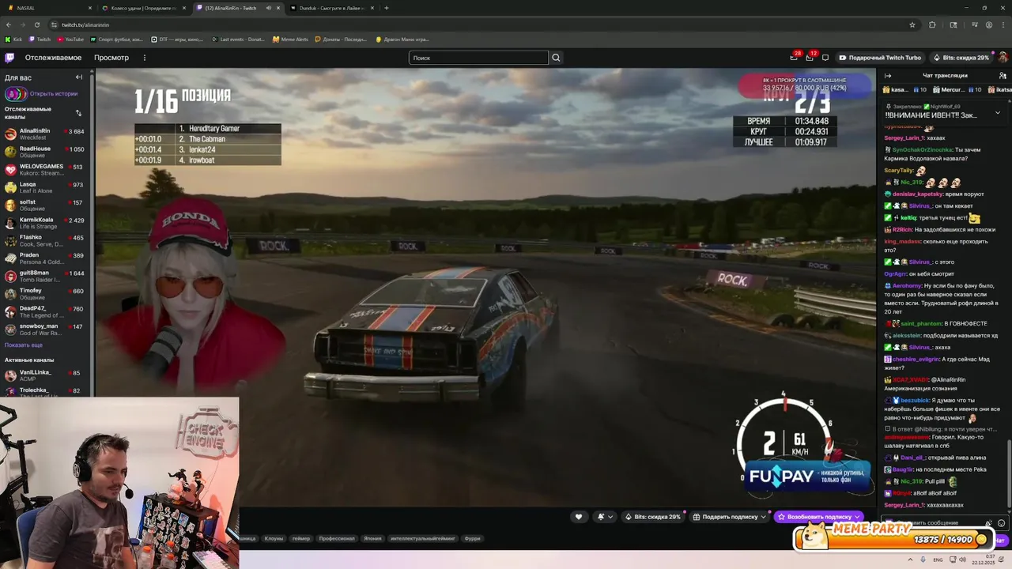
Task: Open RoadHouse channel in sidebar
Action: click(x=46, y=152)
